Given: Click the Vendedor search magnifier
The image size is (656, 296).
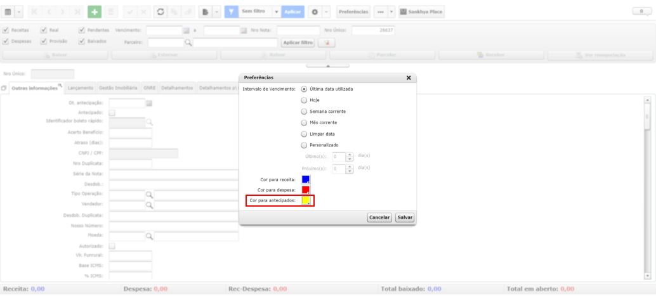Looking at the screenshot, I should (149, 205).
